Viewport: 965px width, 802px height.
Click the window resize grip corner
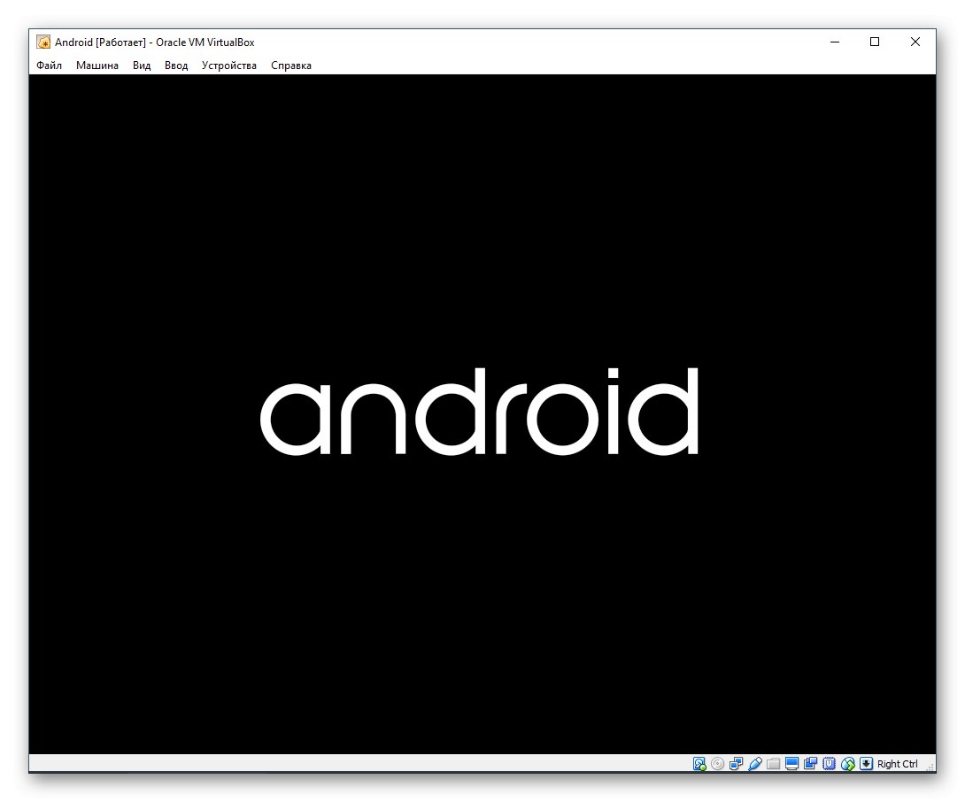click(x=930, y=767)
